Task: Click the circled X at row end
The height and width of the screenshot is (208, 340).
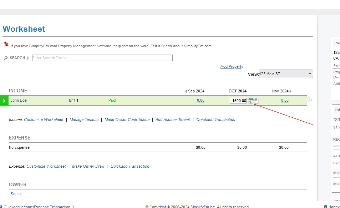Action: 309,100
